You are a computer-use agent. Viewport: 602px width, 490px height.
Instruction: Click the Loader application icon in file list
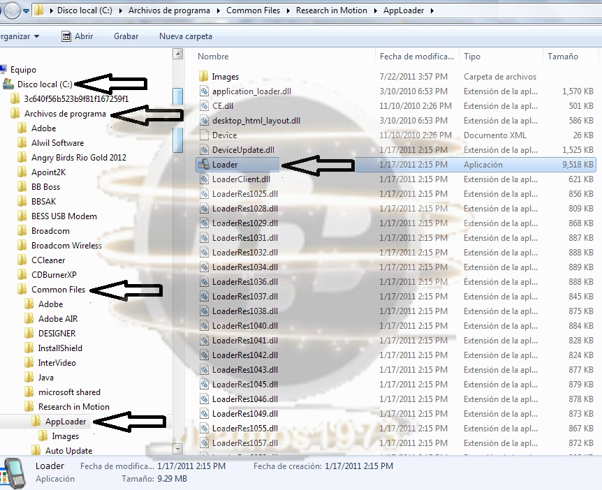[x=203, y=165]
